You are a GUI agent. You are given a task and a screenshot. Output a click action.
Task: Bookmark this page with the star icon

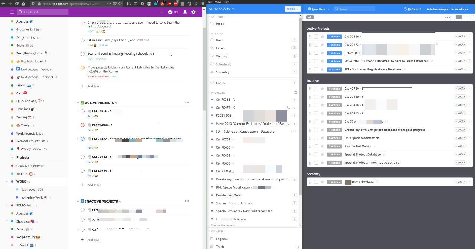pos(120,3)
